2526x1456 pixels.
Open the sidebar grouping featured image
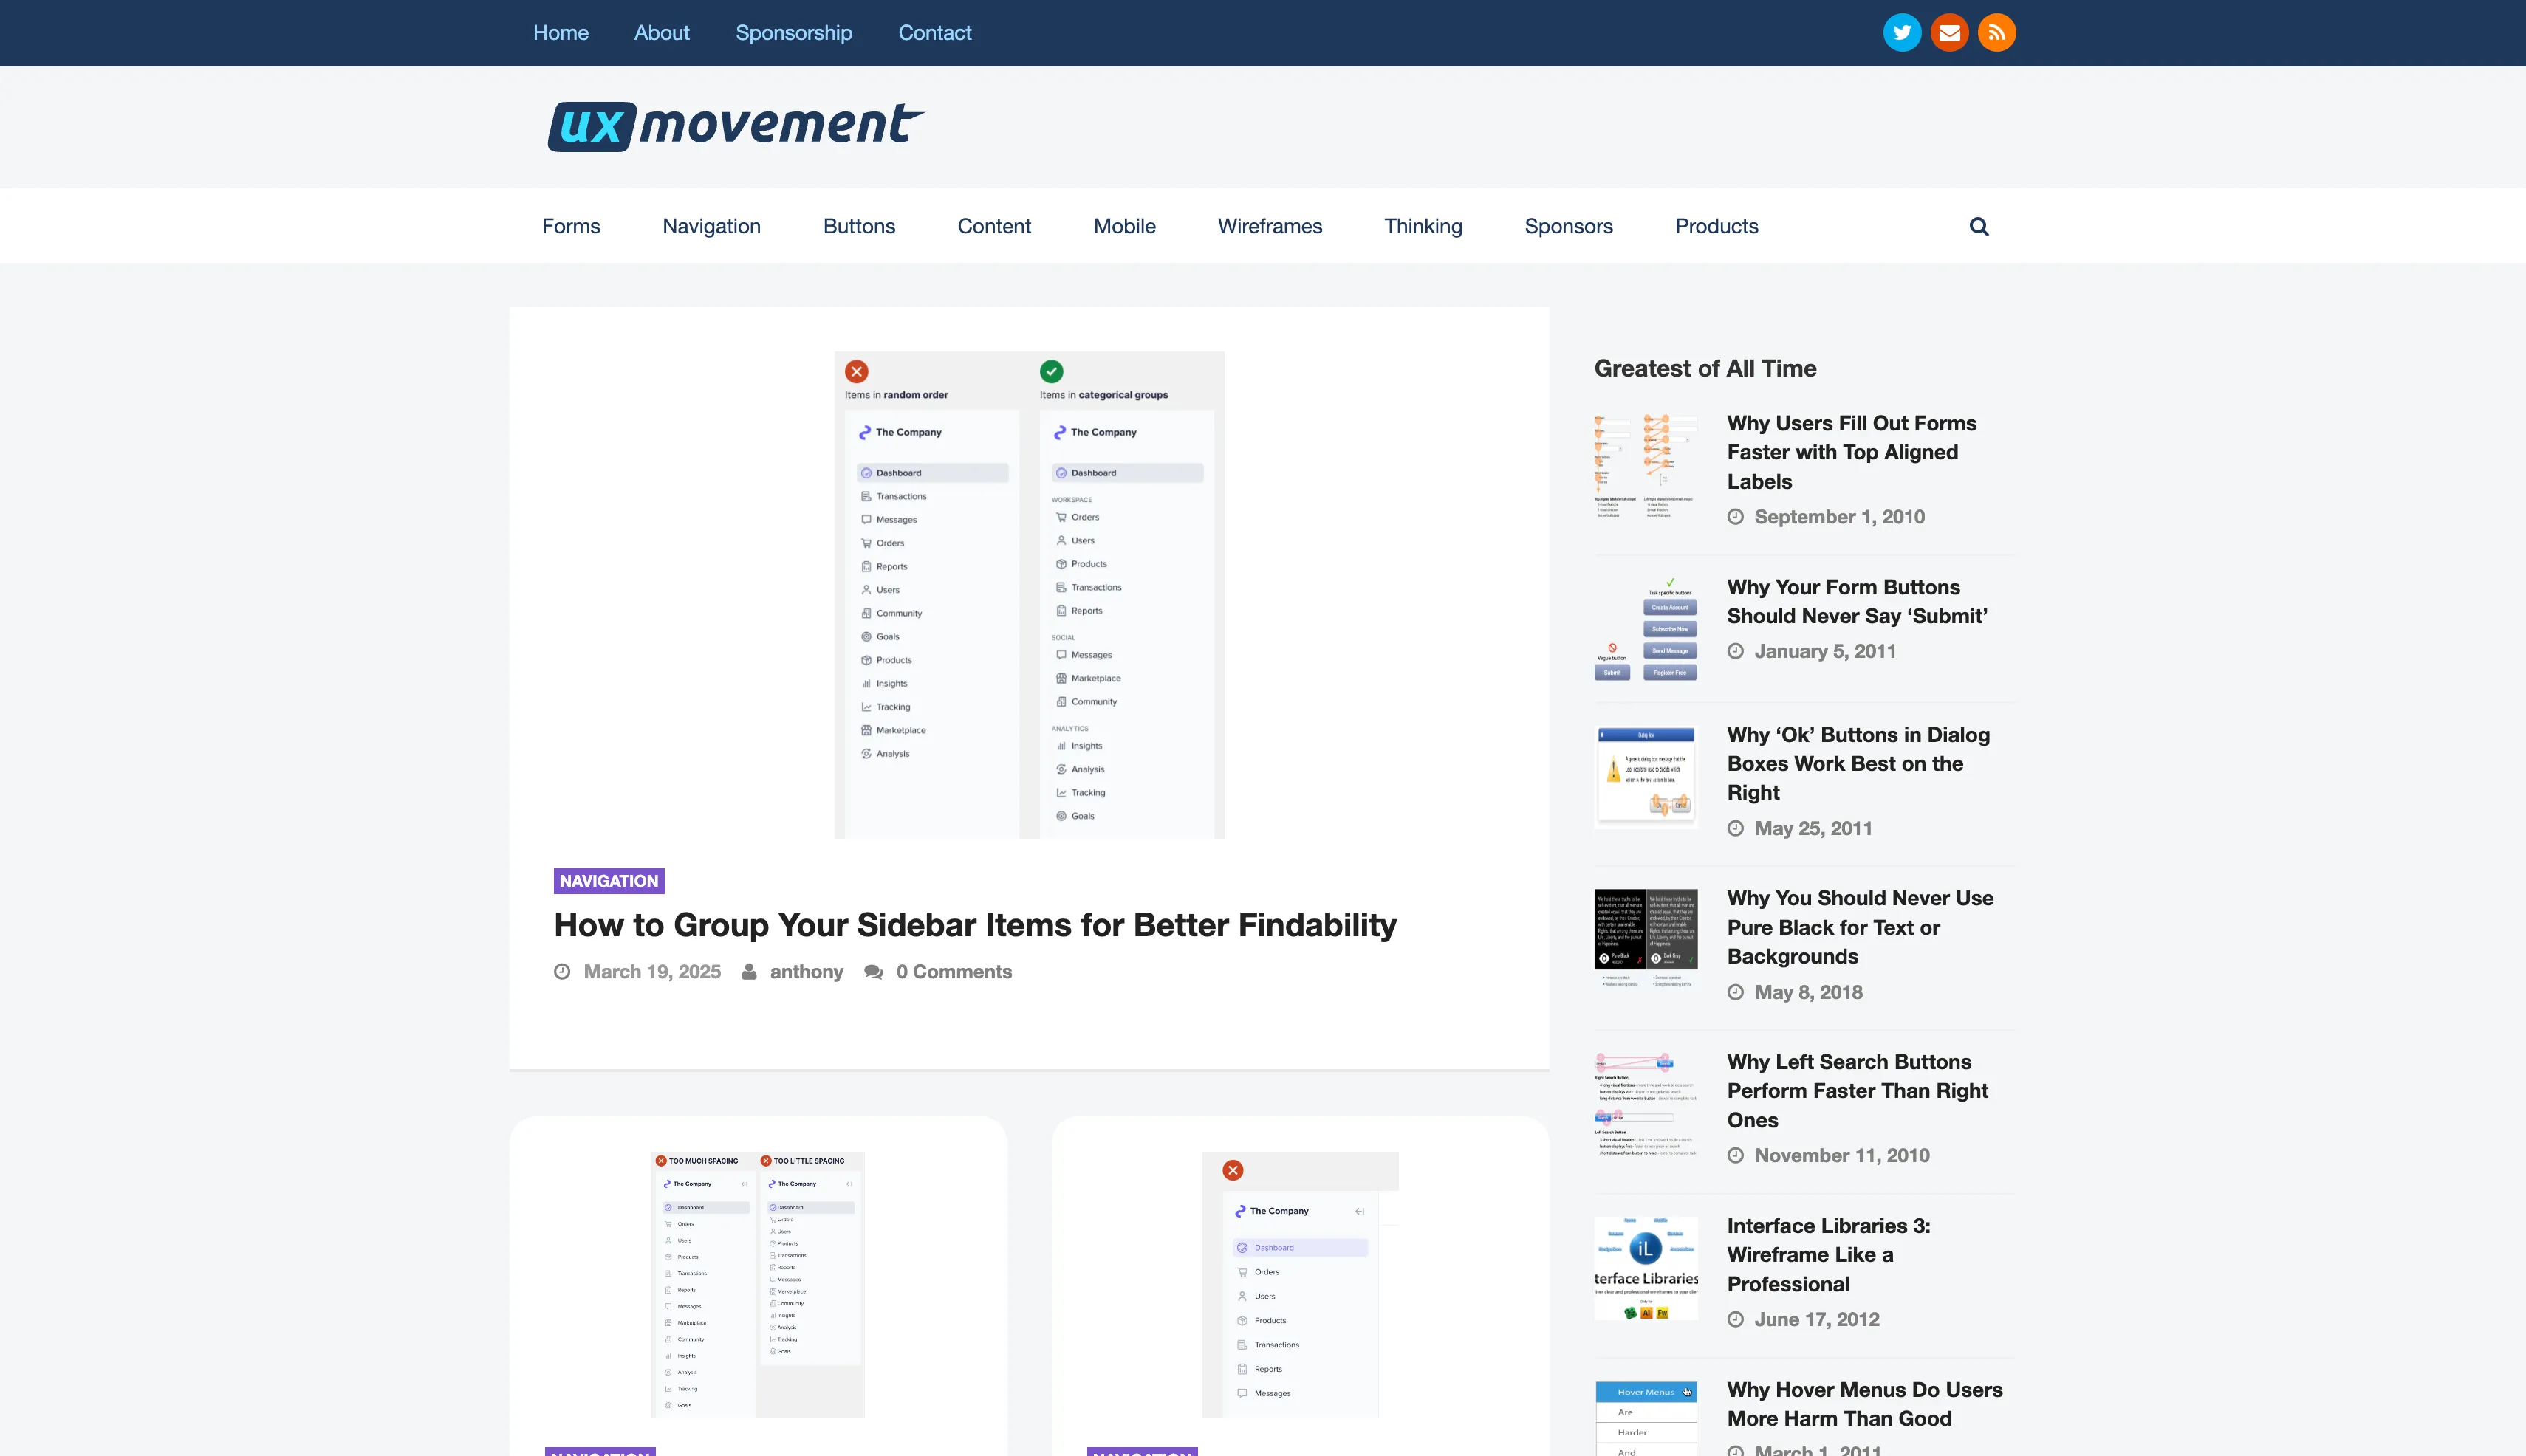click(x=1028, y=594)
